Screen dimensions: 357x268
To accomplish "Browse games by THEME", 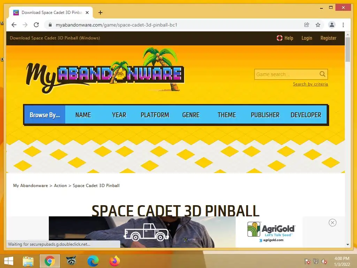I will coord(227,115).
